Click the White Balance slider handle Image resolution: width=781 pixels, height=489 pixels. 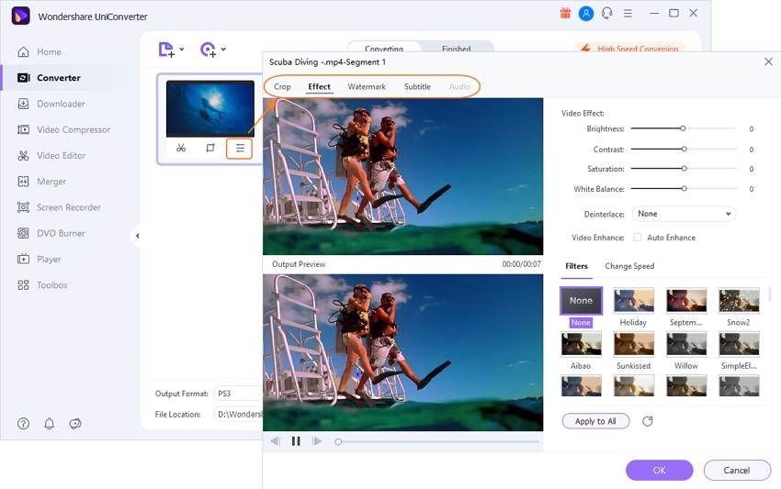[x=685, y=189]
